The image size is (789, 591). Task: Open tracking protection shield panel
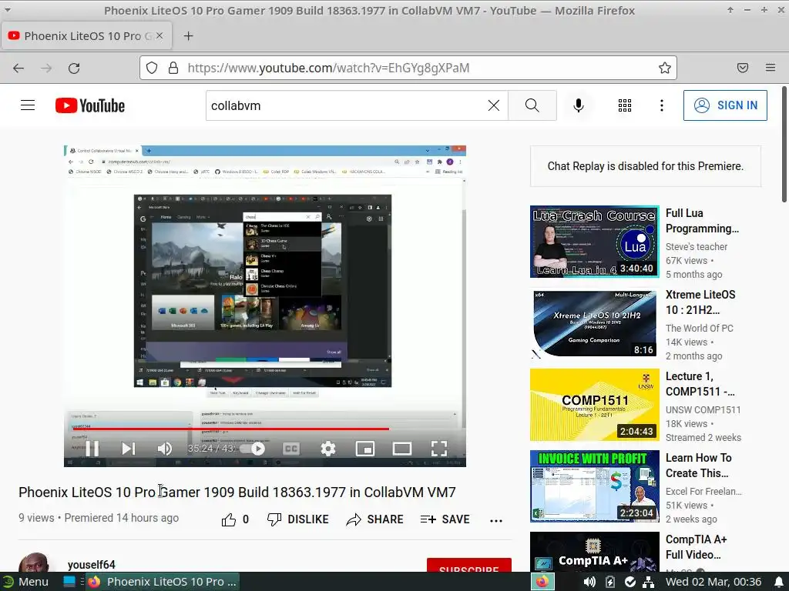(152, 68)
